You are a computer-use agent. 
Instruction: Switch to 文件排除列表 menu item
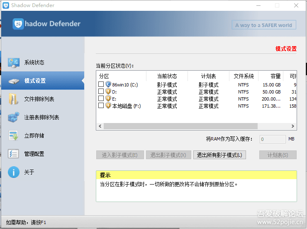(x=39, y=99)
